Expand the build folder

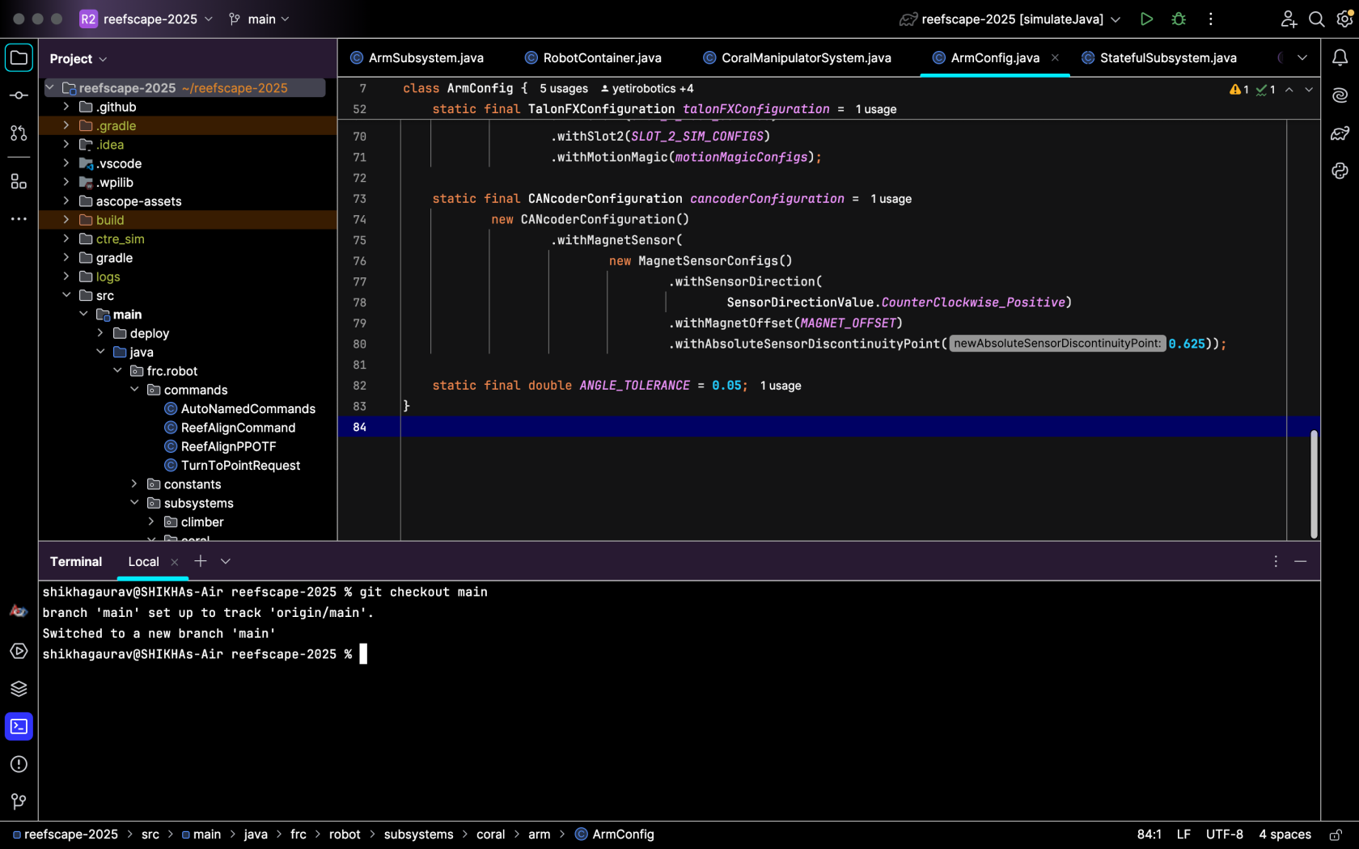point(66,220)
